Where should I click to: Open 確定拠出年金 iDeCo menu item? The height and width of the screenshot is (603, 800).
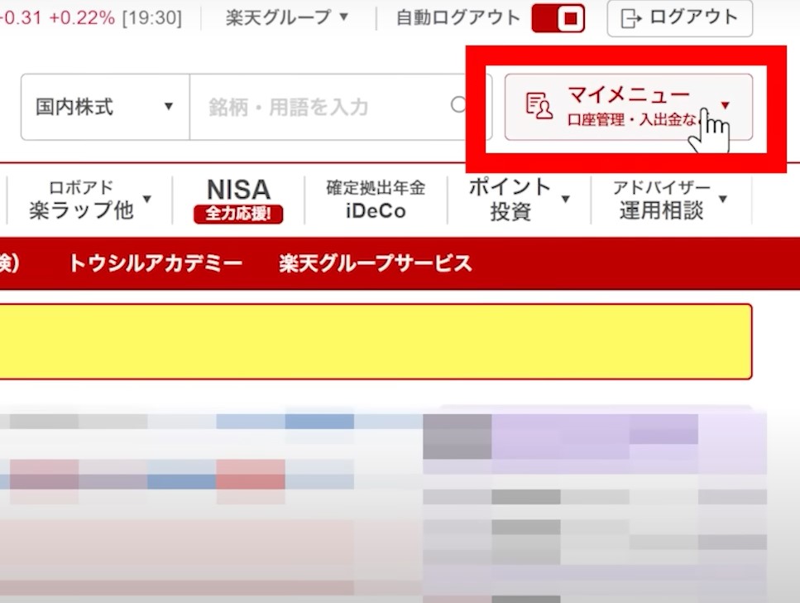click(x=376, y=200)
